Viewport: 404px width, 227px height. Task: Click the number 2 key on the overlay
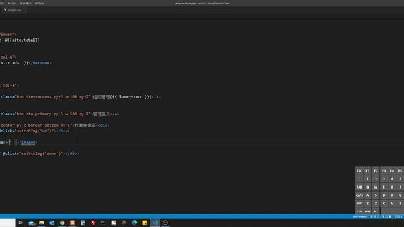click(x=376, y=179)
